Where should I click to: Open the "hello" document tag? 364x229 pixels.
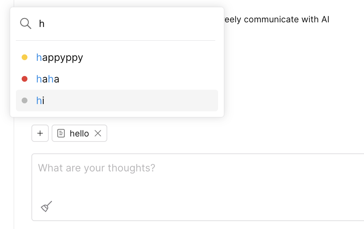(x=79, y=134)
